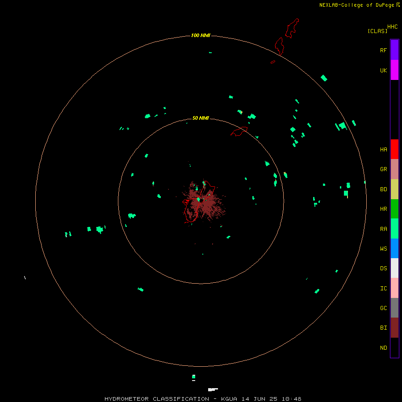Screen dimensions: 402x402
Task: Select the GR legend color block
Action: point(394,169)
